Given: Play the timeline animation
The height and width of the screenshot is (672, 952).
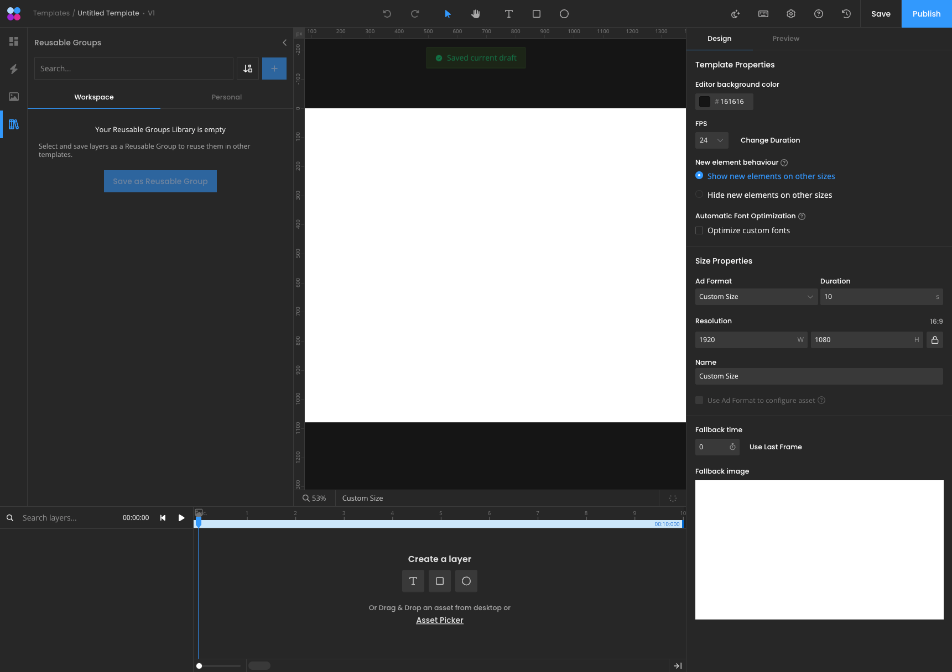Looking at the screenshot, I should (181, 518).
